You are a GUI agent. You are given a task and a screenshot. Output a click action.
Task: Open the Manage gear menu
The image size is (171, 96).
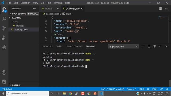(4, 82)
